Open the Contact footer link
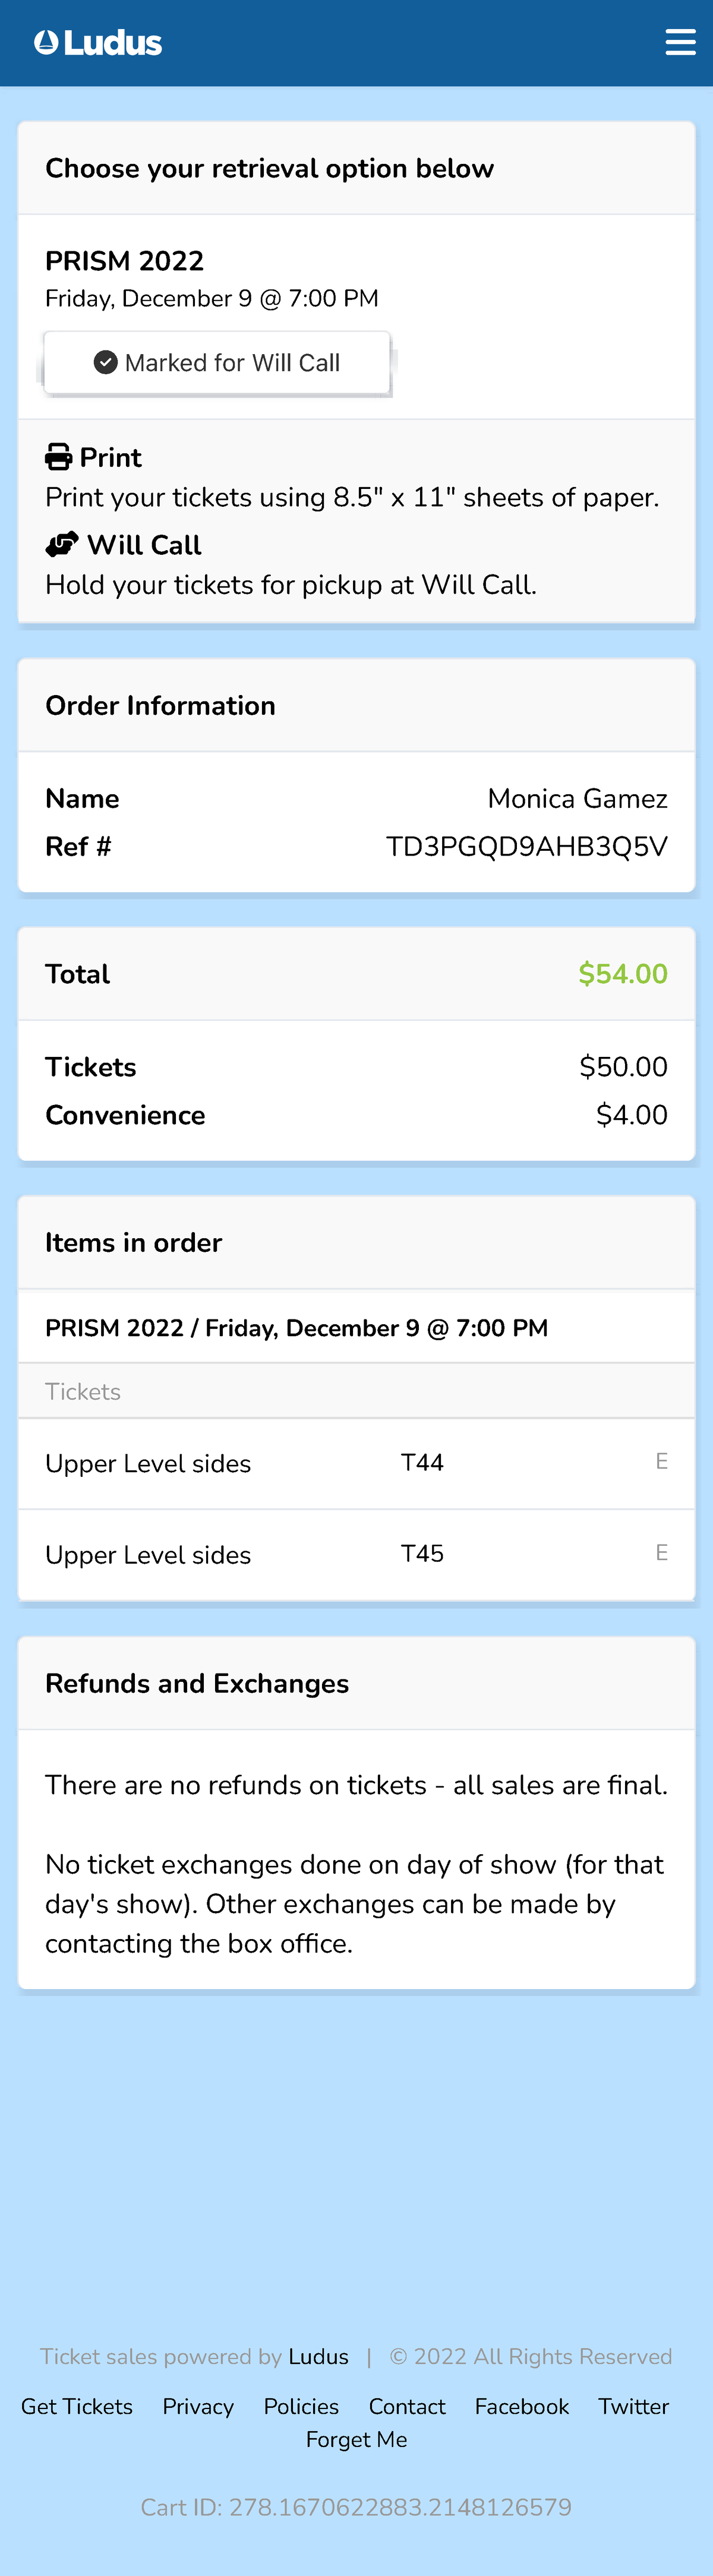 point(407,2406)
